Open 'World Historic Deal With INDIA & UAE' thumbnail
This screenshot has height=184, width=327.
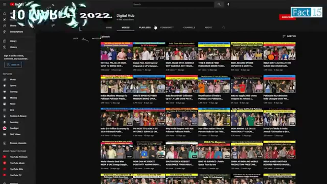click(x=117, y=150)
